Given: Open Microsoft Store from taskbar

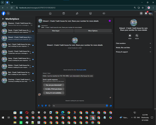Looking at the screenshot, I should tap(15, 112).
